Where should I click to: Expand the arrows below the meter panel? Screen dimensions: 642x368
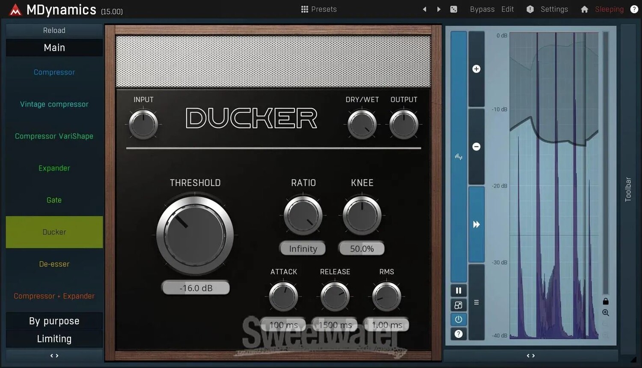531,356
